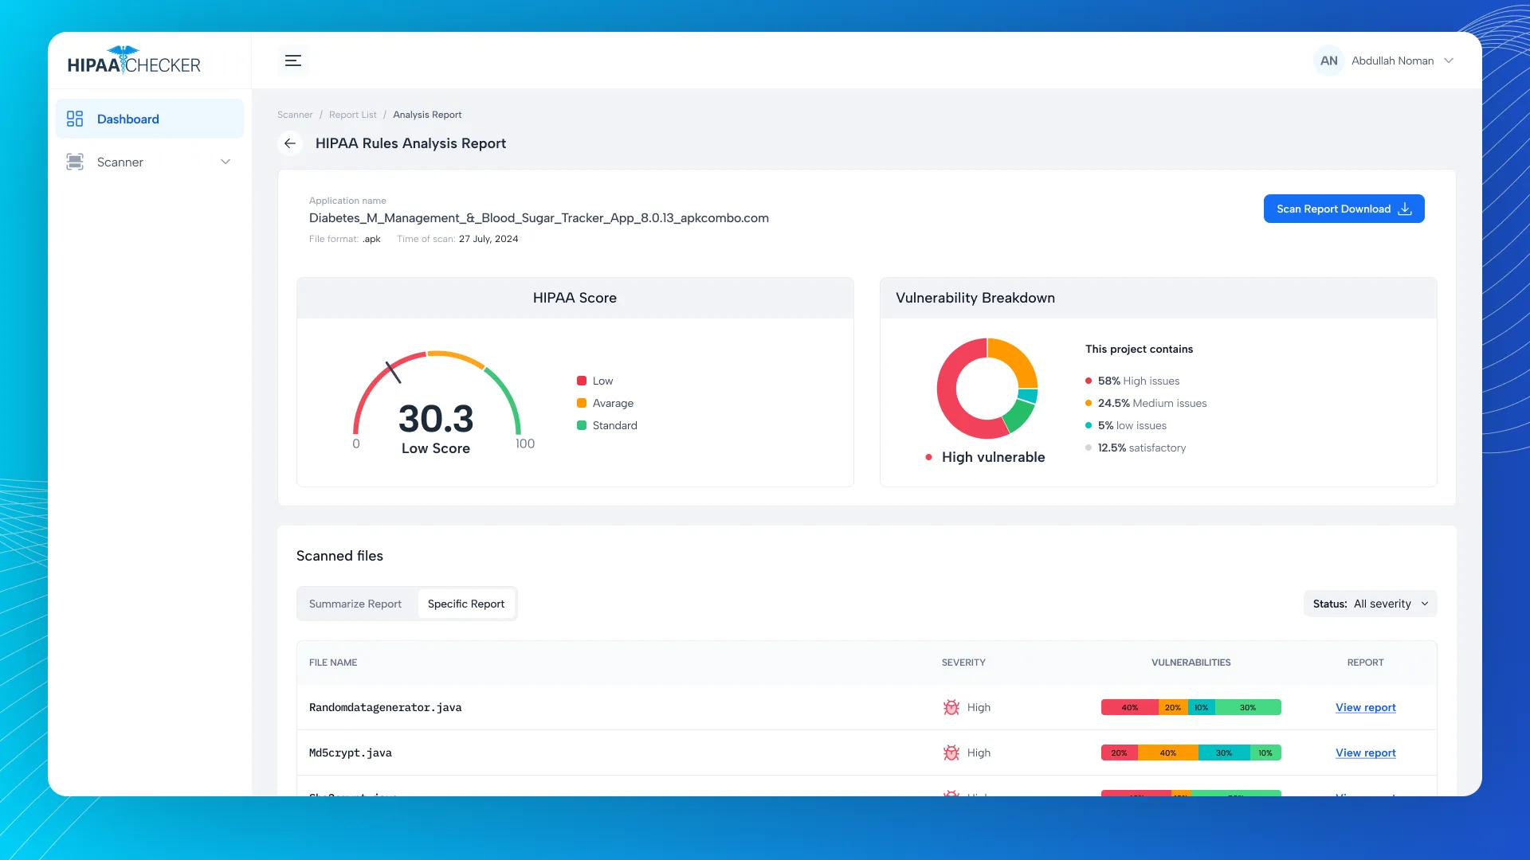Click the 24.5% Medium issues entry
1530x860 pixels.
pos(1146,403)
